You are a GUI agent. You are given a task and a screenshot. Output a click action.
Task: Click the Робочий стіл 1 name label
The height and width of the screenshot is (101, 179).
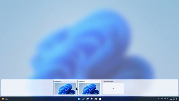[58, 81]
